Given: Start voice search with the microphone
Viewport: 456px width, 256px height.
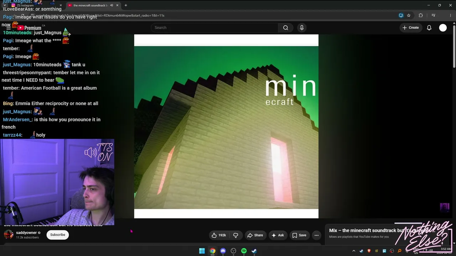Looking at the screenshot, I should click(302, 28).
